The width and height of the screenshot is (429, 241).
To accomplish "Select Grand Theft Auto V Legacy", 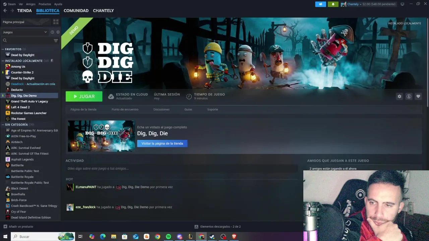I will coord(29,101).
